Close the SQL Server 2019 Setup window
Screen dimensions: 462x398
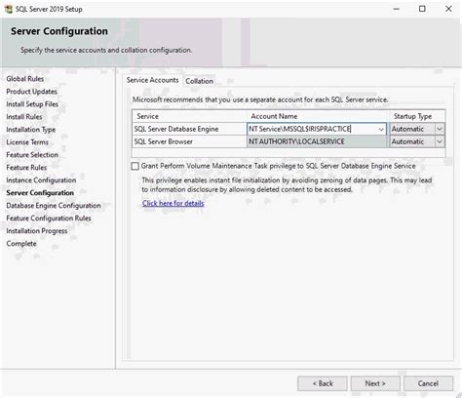[448, 9]
